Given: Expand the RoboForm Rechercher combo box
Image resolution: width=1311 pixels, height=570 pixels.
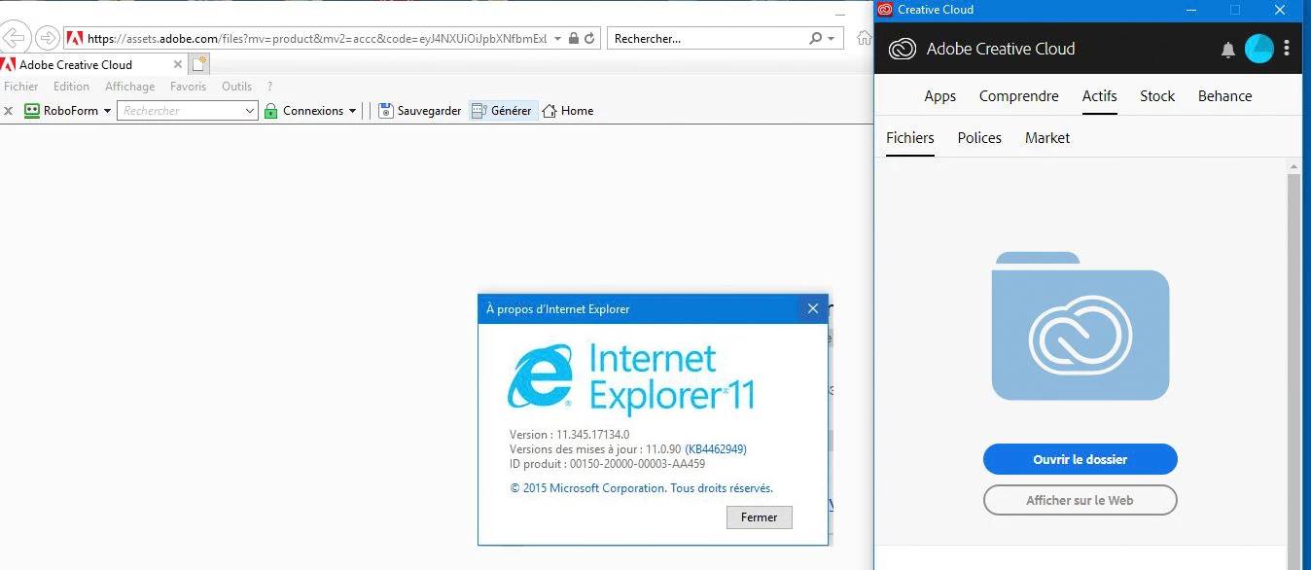Looking at the screenshot, I should [250, 111].
